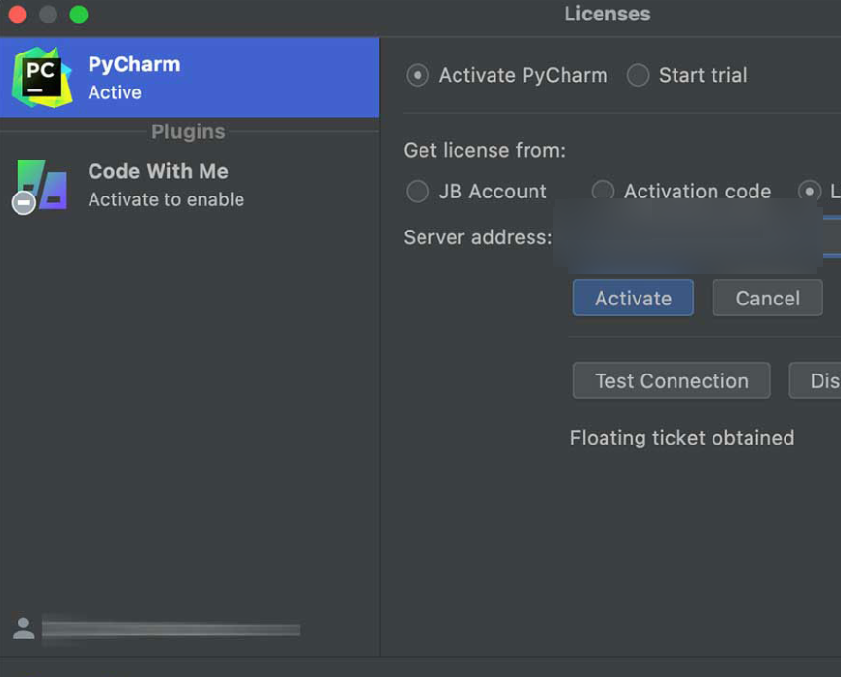Image resolution: width=841 pixels, height=677 pixels.
Task: Select the Activate PyCharm radio option
Action: click(418, 75)
